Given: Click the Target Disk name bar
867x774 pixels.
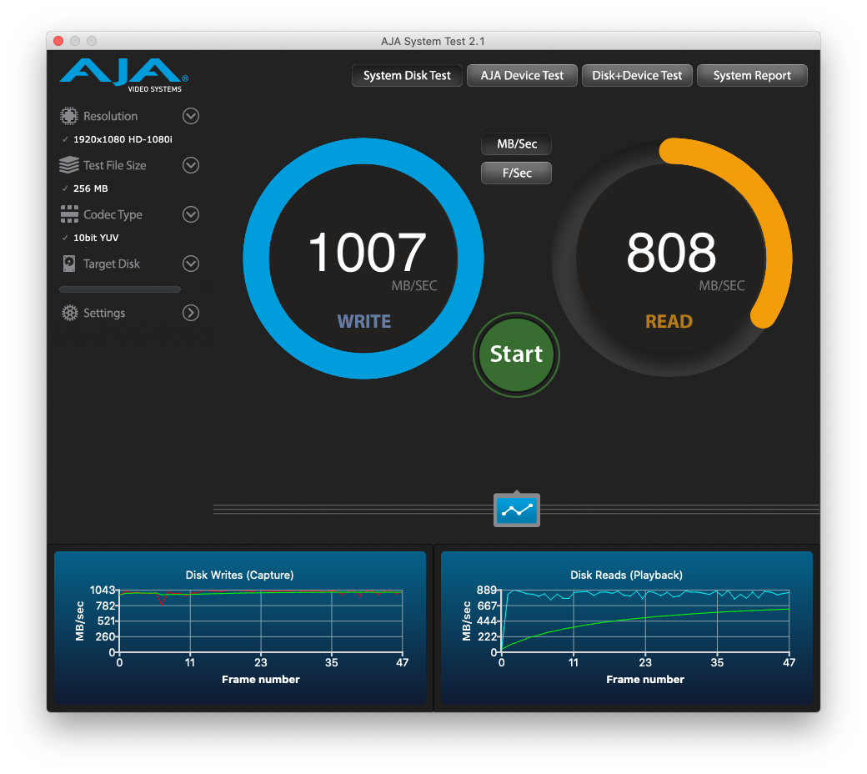Looking at the screenshot, I should pos(120,289).
